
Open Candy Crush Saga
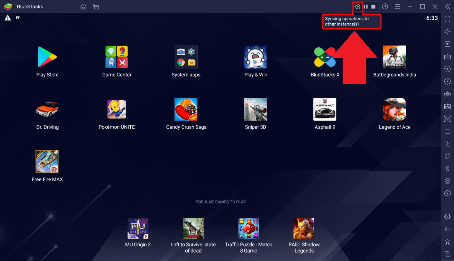click(x=186, y=109)
